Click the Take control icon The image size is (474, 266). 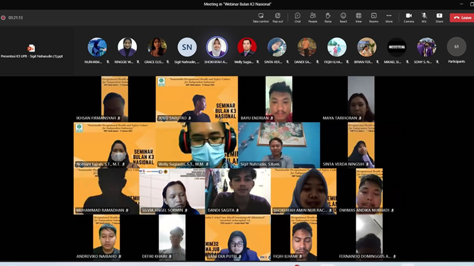point(260,17)
